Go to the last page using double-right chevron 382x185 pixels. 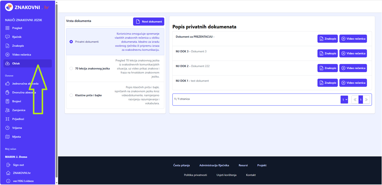[366, 99]
